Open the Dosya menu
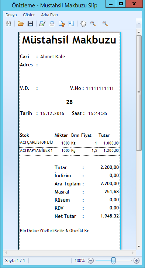 click(11, 15)
